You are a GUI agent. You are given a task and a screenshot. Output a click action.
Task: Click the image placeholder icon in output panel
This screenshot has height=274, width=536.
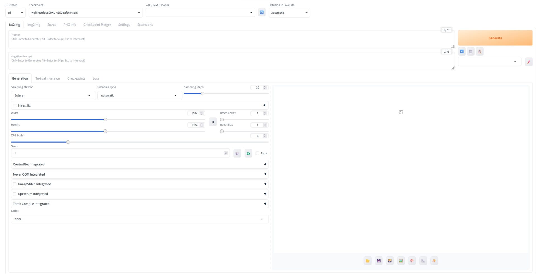[x=401, y=112]
